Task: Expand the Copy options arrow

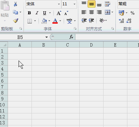Action: coord(21,12)
